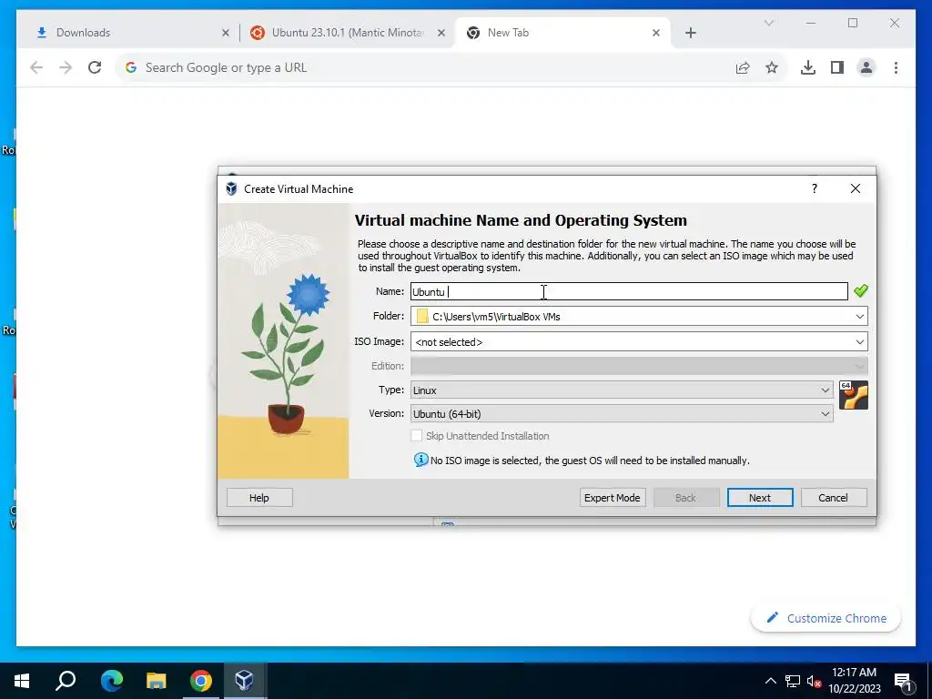
Task: Open the Chrome profile avatar
Action: (866, 67)
